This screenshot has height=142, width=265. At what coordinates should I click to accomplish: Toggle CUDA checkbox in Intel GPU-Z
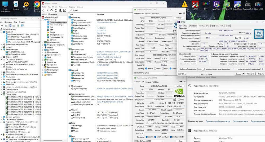pyautogui.click(x=155, y=68)
